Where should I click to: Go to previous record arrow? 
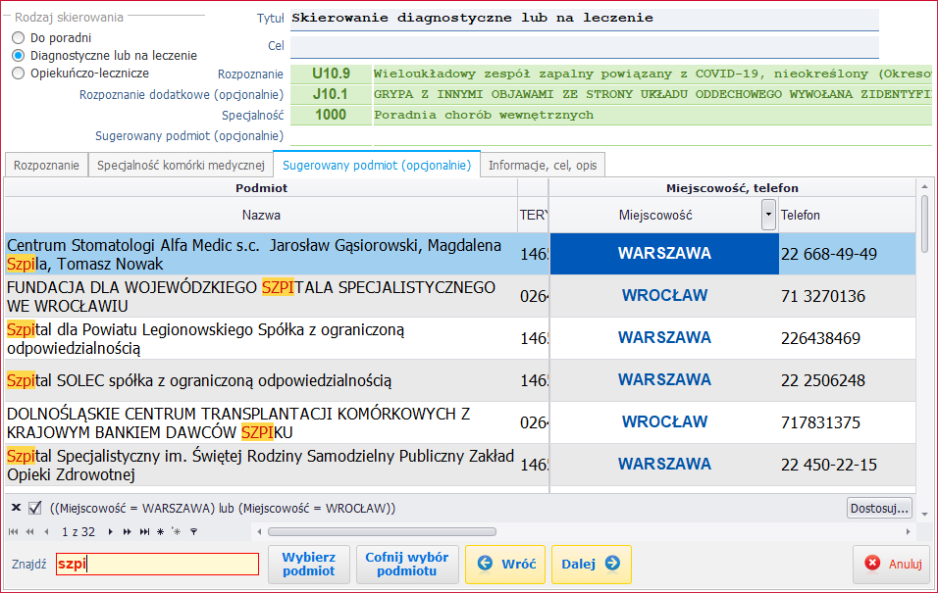[x=44, y=532]
